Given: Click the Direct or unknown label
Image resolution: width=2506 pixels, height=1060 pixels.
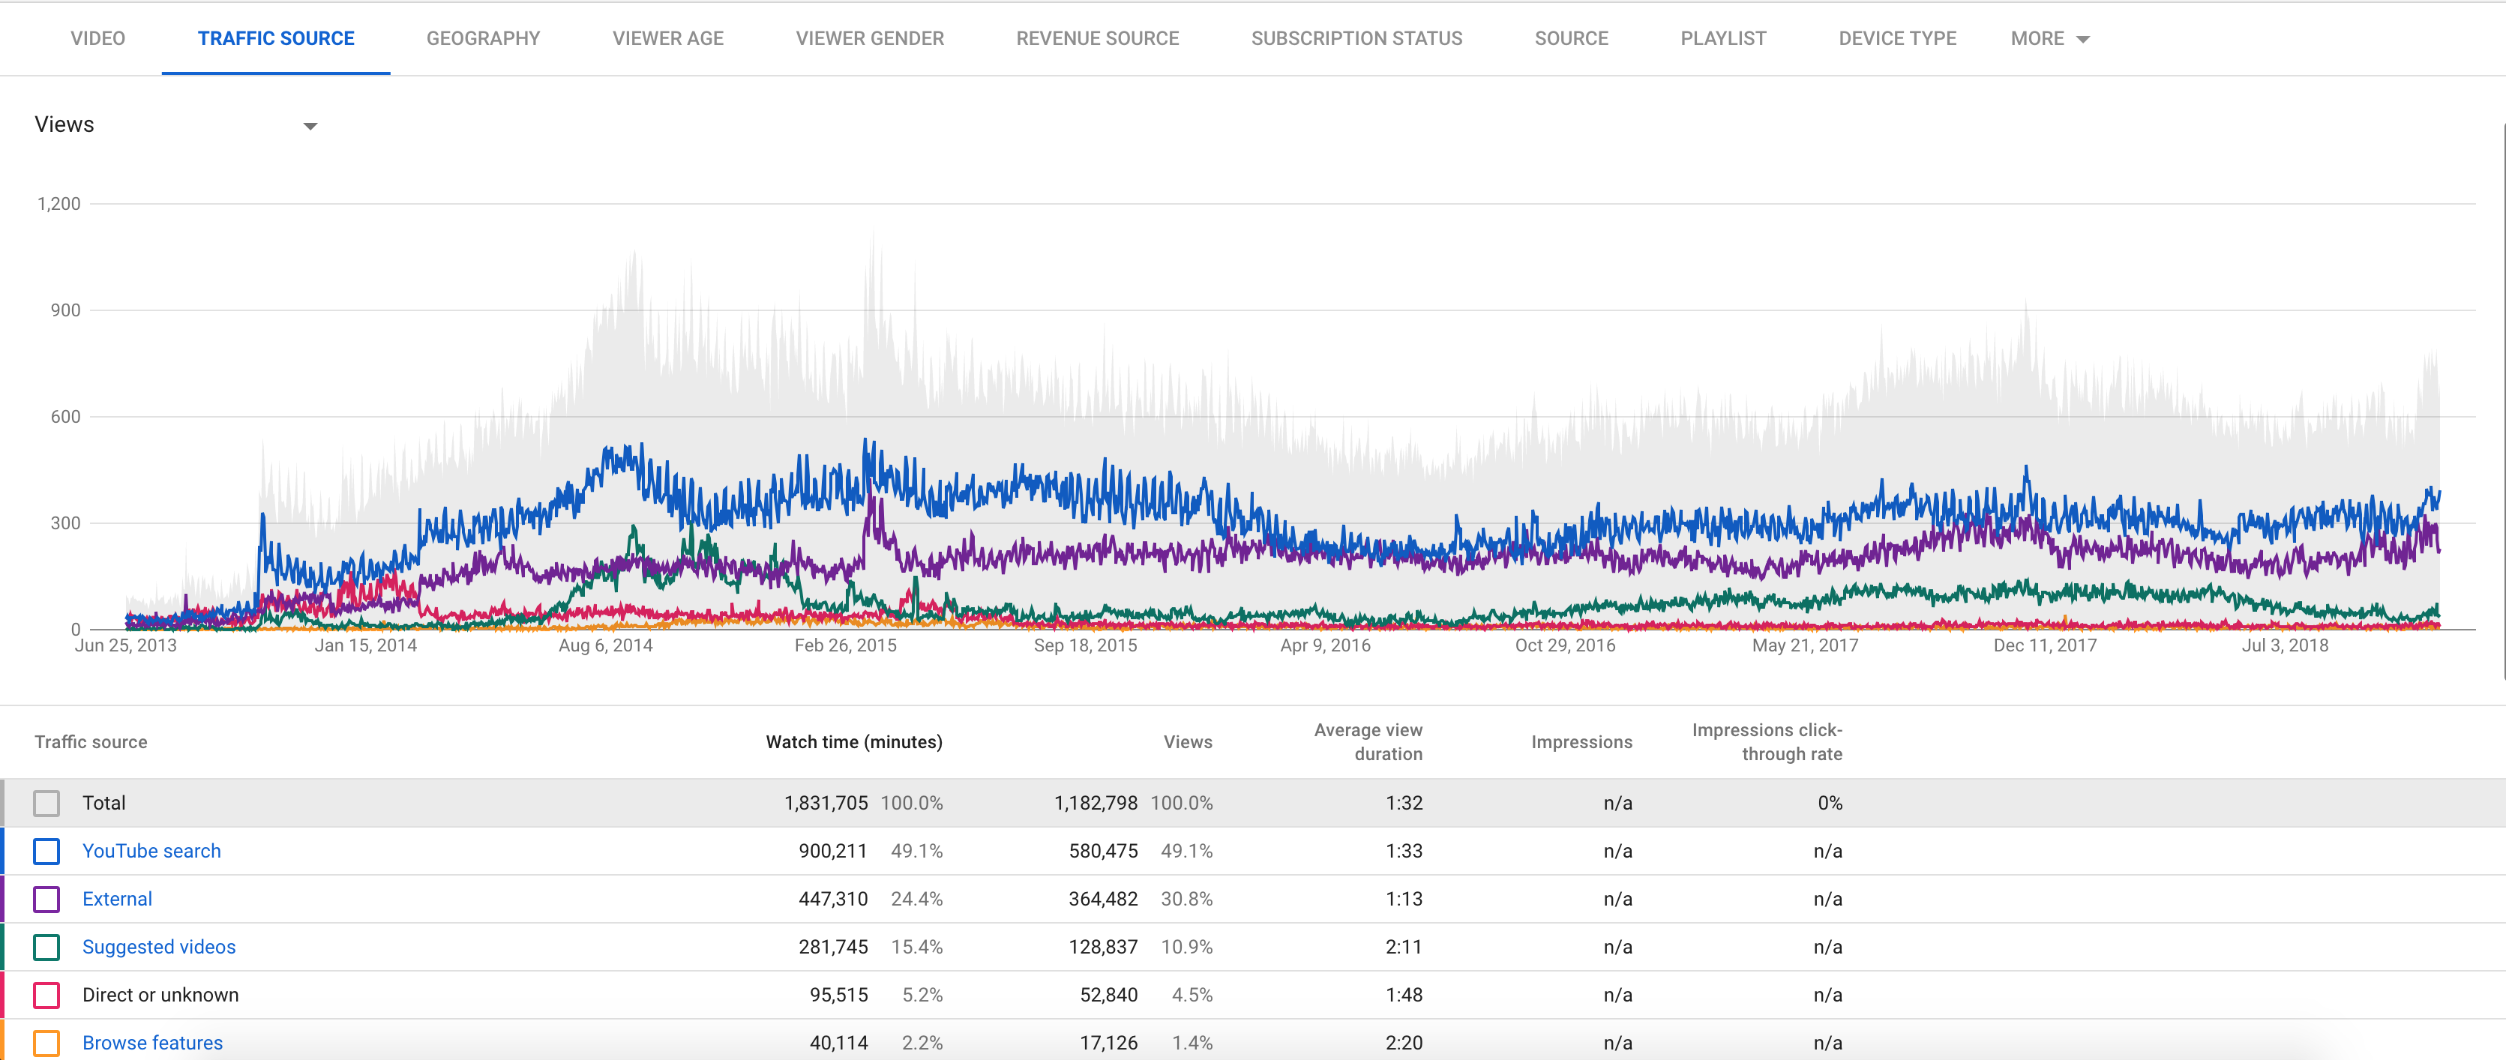Looking at the screenshot, I should pos(160,995).
